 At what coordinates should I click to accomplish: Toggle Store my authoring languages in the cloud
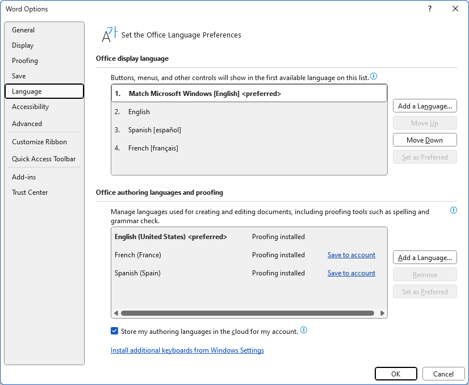pyautogui.click(x=114, y=331)
